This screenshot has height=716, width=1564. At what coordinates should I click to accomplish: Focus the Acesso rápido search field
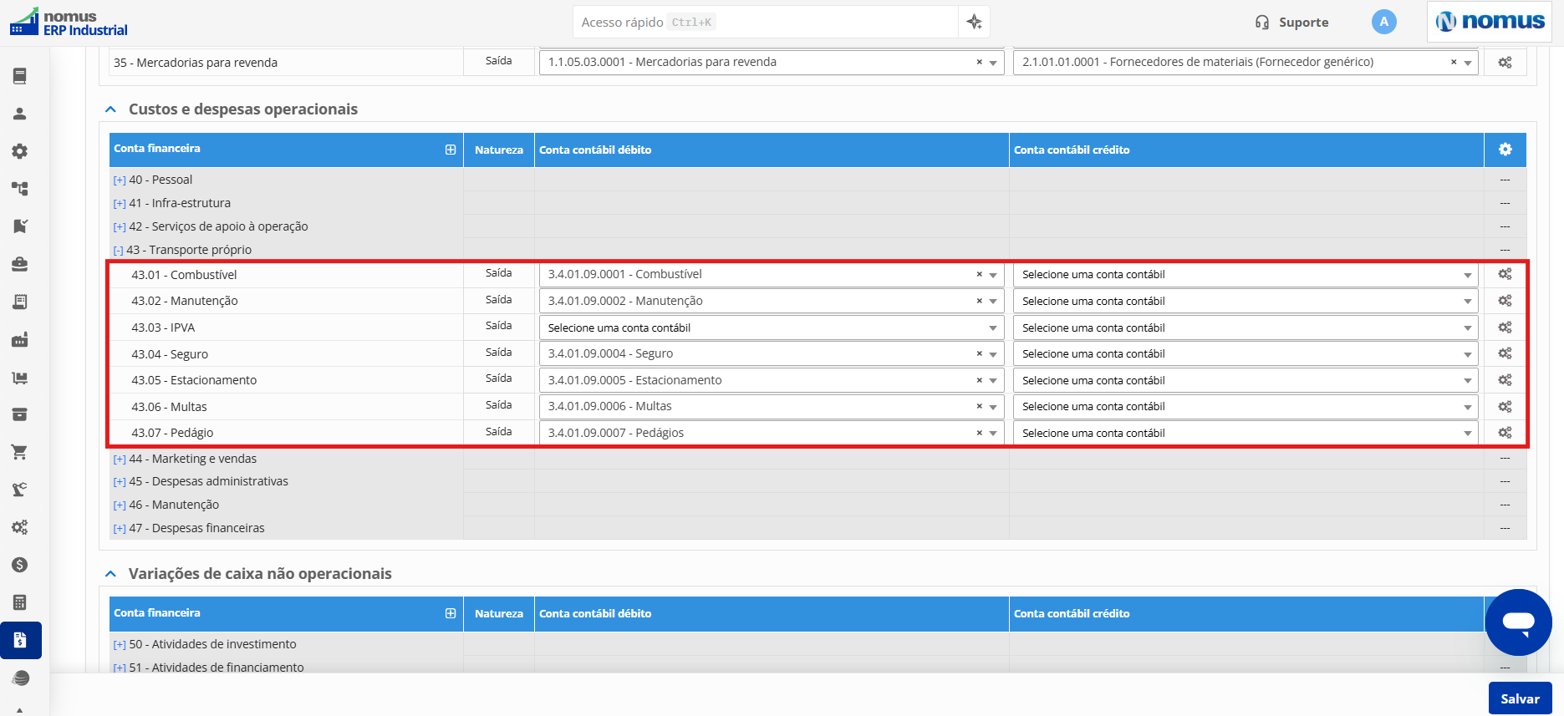click(x=766, y=22)
